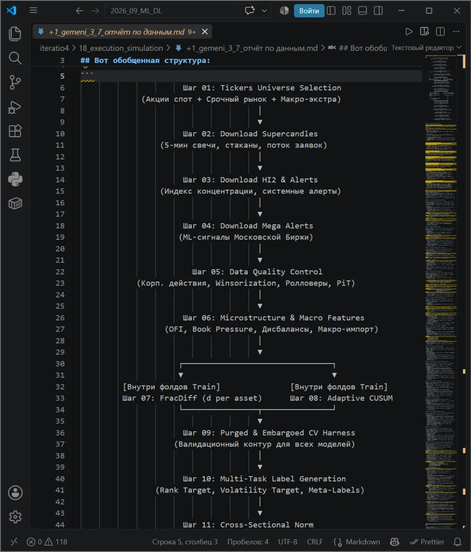The width and height of the screenshot is (471, 552).
Task: Open the Run and Debug view
Action: click(15, 107)
